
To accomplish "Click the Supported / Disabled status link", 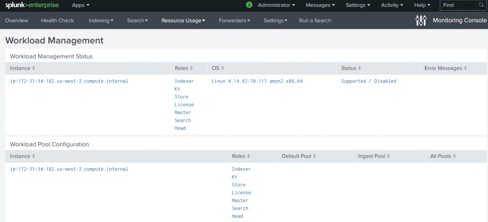I will point(368,81).
